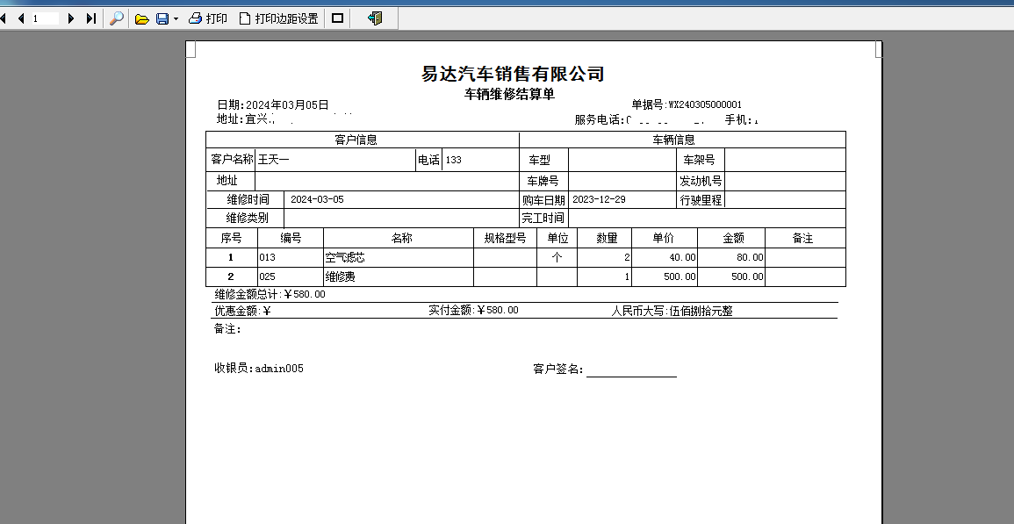Screen dimensions: 1014x524
Task: Click unit price 500.00
Action: coord(680,276)
